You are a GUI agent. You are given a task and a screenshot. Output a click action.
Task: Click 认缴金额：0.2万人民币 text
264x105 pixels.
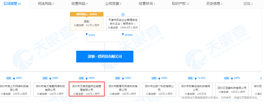[x=87, y=25]
